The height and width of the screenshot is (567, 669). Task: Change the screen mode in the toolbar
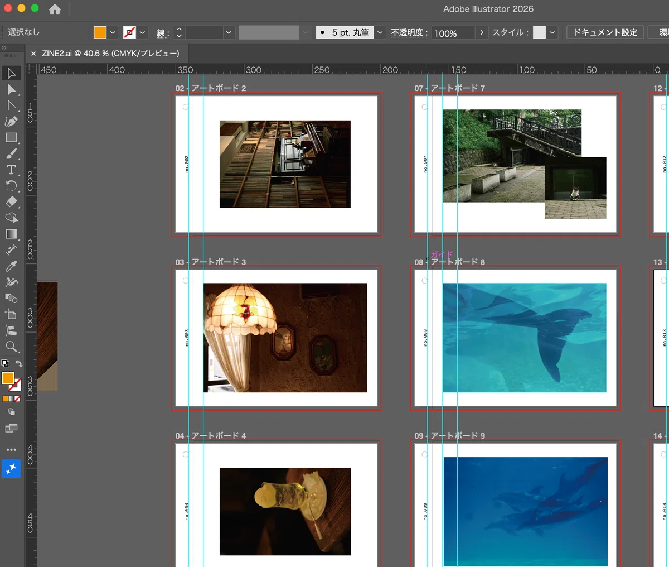coord(11,428)
